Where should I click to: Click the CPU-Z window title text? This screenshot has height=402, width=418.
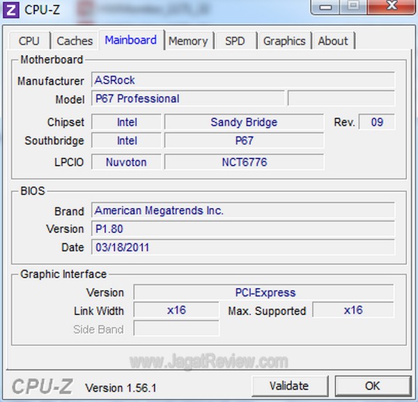(x=42, y=10)
